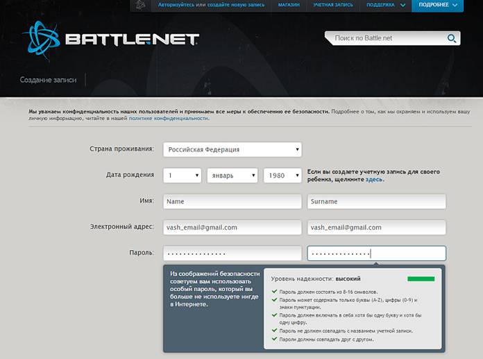The image size is (483, 359).
Task: Click checkmark beside Пароли должны совпадать rule
Action: [274, 339]
